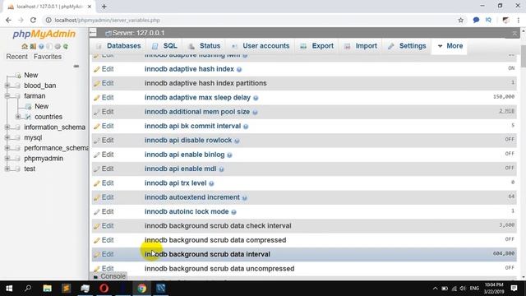Select the farman database
Viewport: 526px width, 296px height.
point(35,96)
